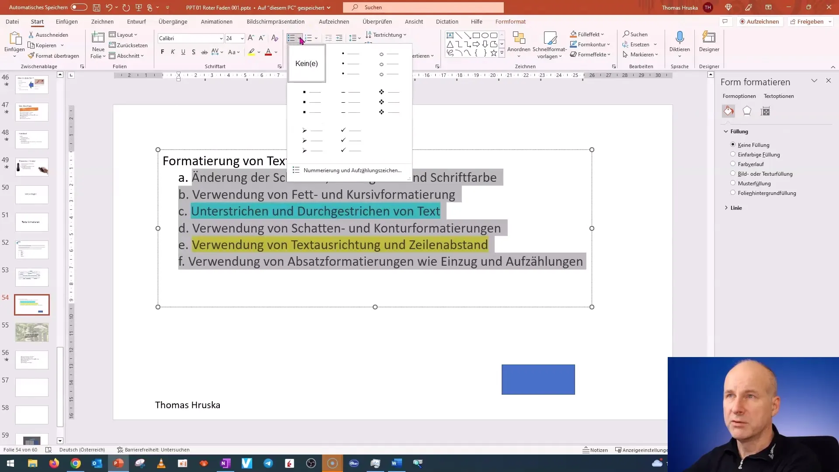Viewport: 839px width, 472px height.
Task: Click the Neue Folie icon
Action: [x=98, y=38]
